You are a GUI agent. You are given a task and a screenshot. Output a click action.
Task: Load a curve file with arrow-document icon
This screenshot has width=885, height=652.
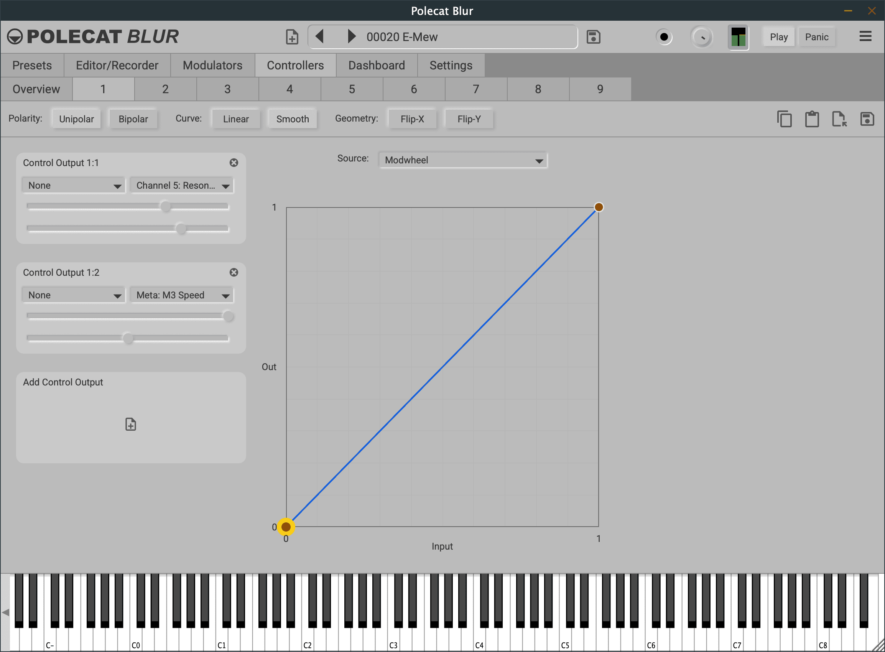pyautogui.click(x=839, y=119)
